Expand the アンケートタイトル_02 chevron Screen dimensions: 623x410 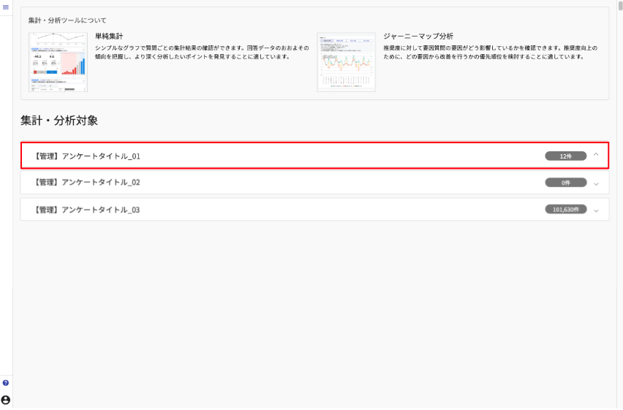(x=596, y=184)
